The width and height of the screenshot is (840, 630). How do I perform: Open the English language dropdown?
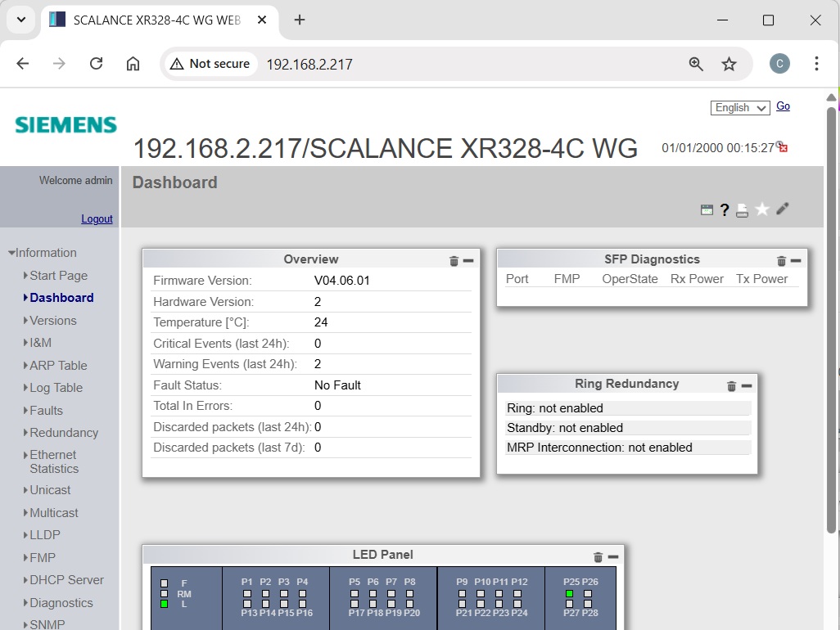[x=740, y=108]
